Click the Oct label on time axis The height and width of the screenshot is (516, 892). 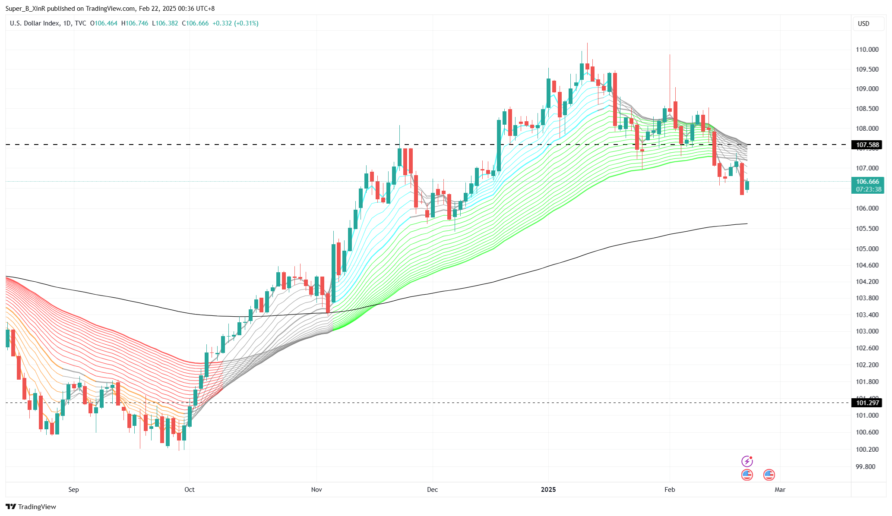tap(189, 490)
